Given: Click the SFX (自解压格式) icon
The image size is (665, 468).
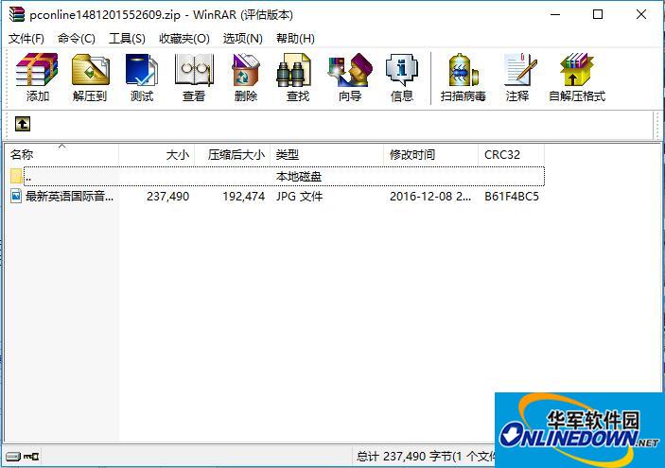Looking at the screenshot, I should pos(577,78).
